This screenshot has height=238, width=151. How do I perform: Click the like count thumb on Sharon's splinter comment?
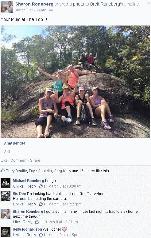click(37, 222)
